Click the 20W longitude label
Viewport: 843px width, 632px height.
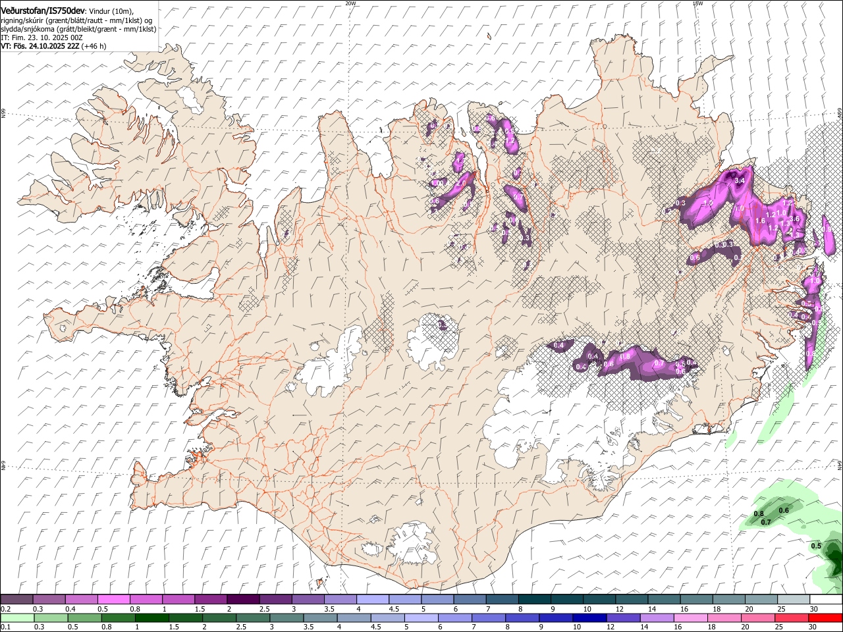(x=350, y=3)
